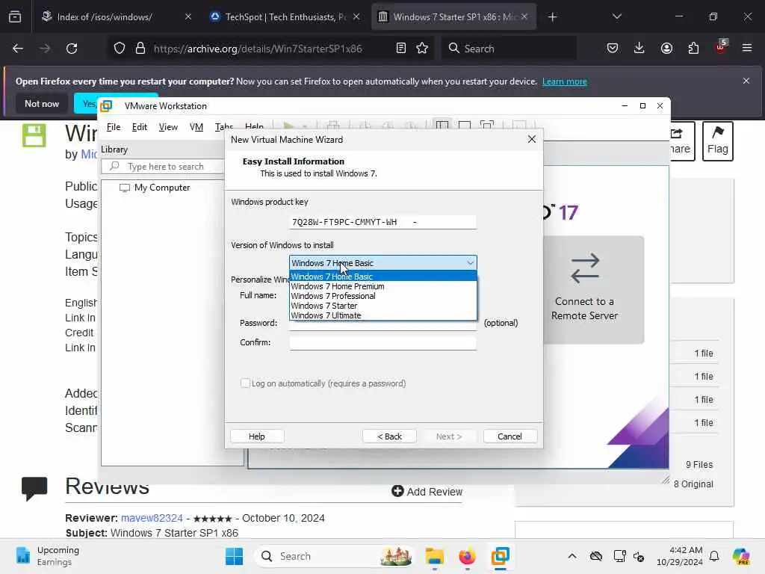This screenshot has width=765, height=574.
Task: Click Not now button
Action: click(x=42, y=103)
